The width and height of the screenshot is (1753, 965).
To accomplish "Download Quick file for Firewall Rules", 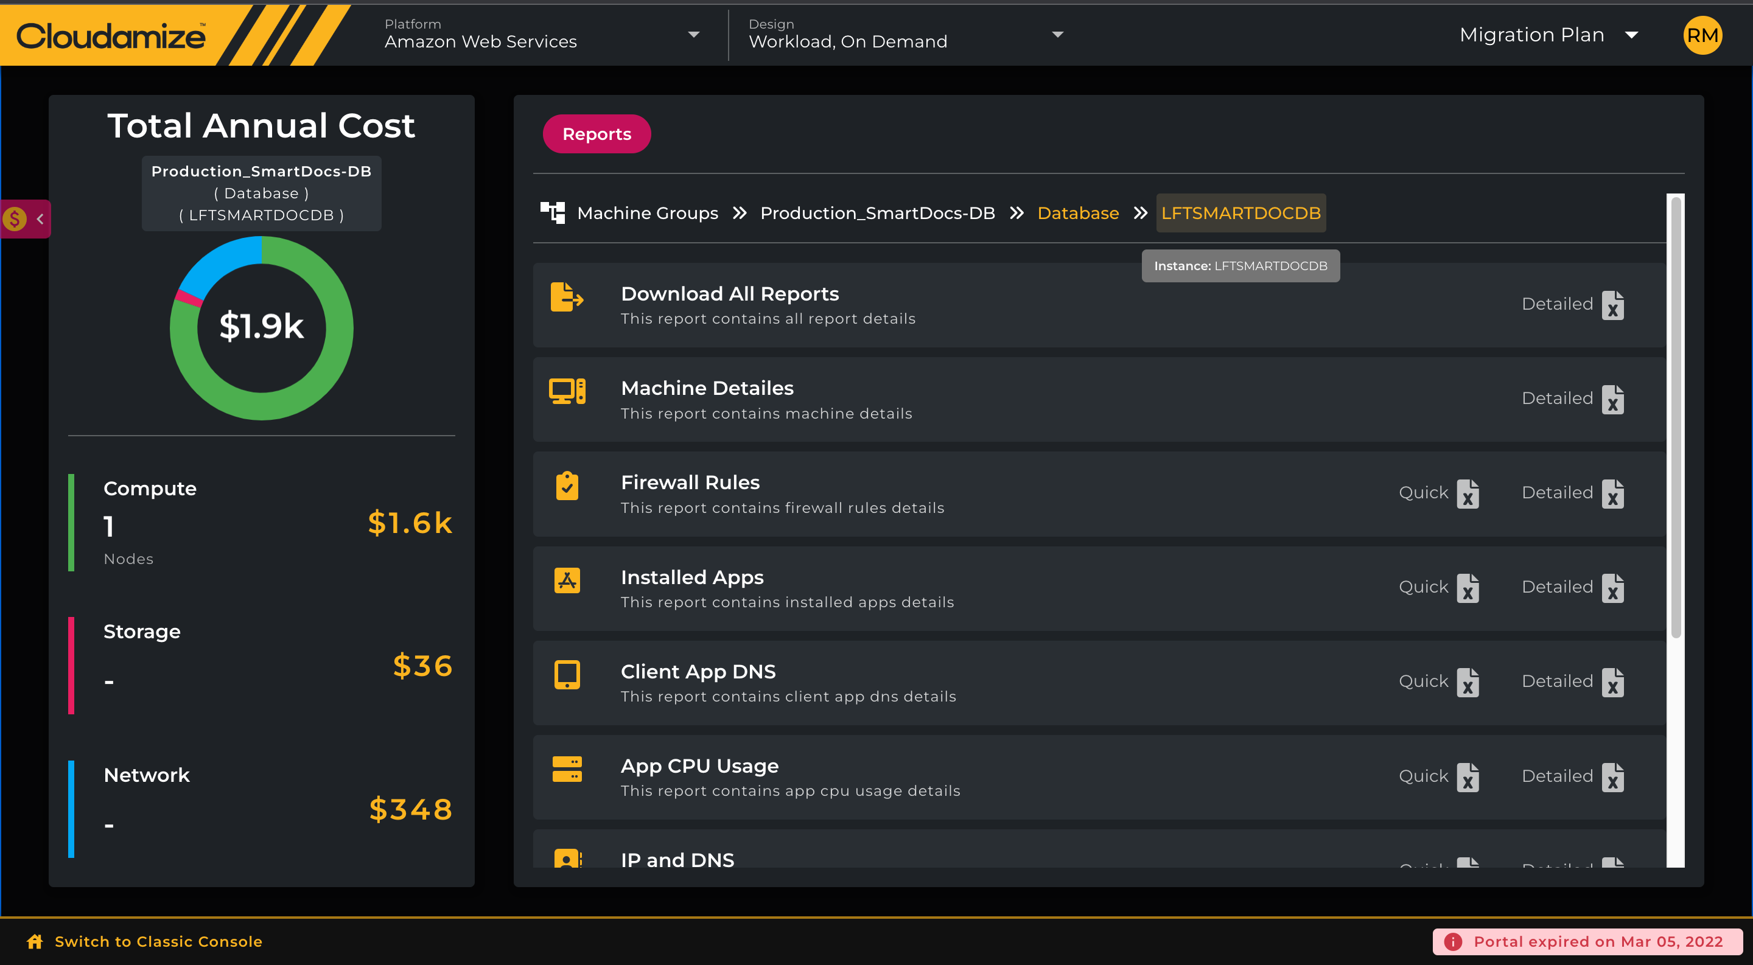I will point(1468,493).
